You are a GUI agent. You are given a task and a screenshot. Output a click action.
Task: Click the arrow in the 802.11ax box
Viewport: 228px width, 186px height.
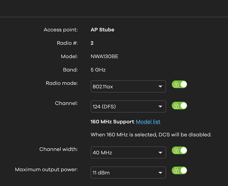click(160, 87)
